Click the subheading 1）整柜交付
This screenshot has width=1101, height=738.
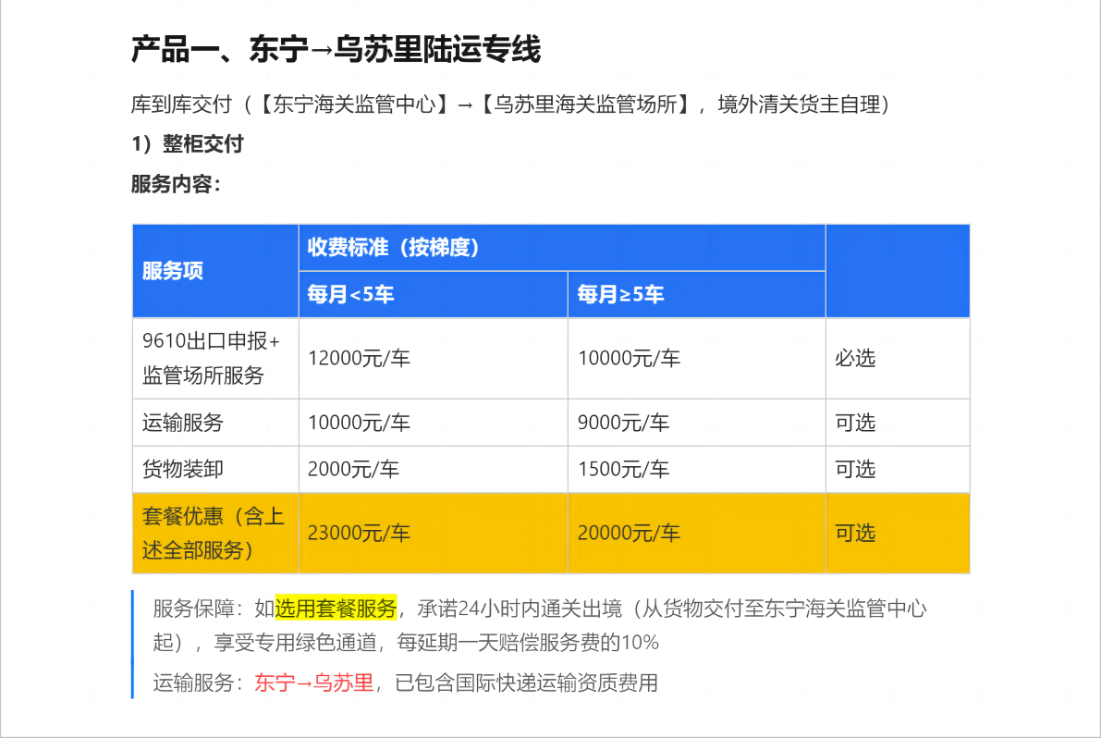pos(188,144)
